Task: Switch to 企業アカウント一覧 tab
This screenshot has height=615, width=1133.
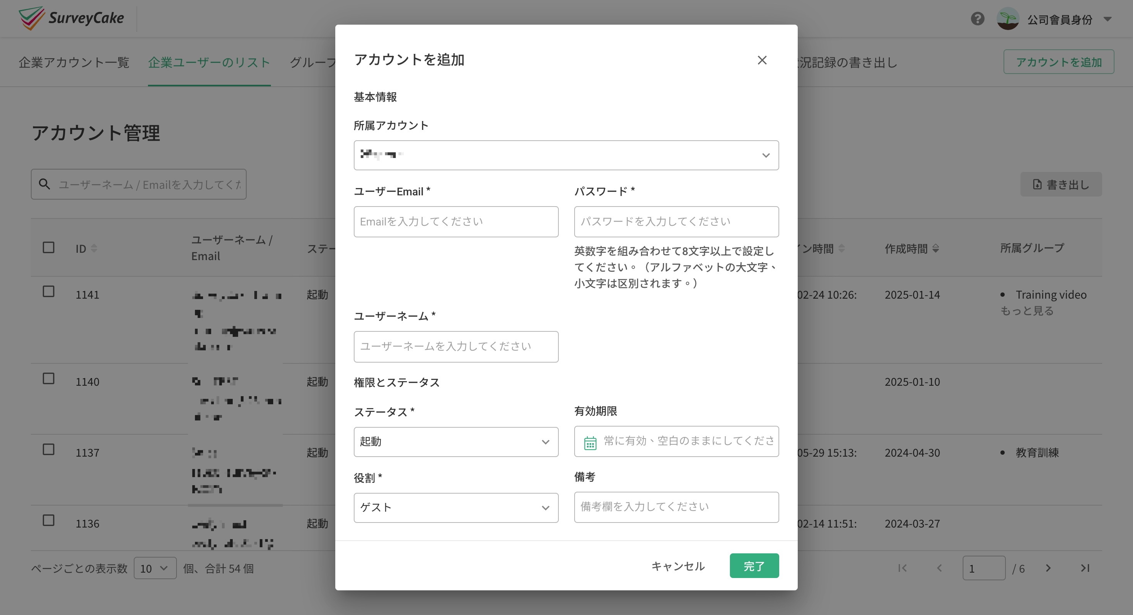Action: [x=74, y=62]
